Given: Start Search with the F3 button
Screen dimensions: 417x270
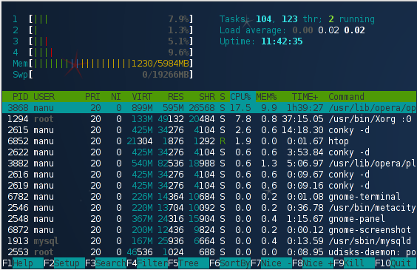Looking at the screenshot, I should (x=106, y=263).
